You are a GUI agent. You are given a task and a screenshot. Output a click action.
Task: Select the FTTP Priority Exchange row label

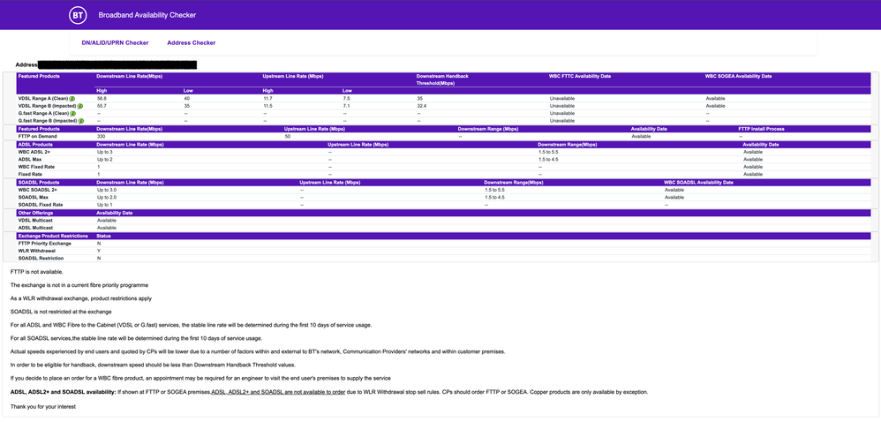click(44, 244)
